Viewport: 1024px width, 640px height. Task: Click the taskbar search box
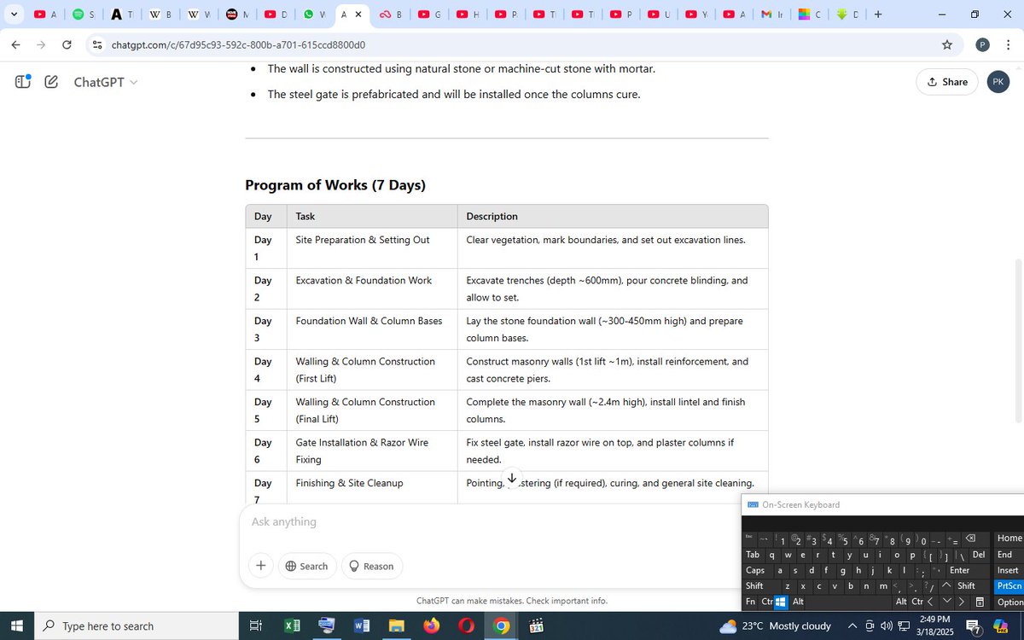137,625
